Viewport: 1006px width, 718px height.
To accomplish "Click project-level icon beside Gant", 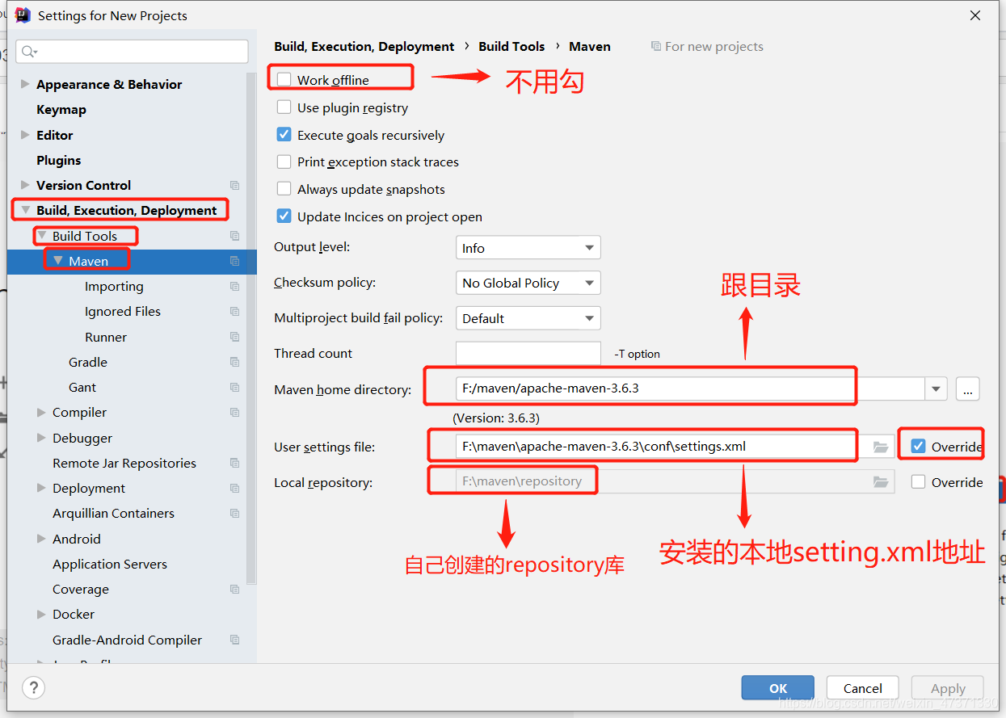I will pyautogui.click(x=234, y=388).
